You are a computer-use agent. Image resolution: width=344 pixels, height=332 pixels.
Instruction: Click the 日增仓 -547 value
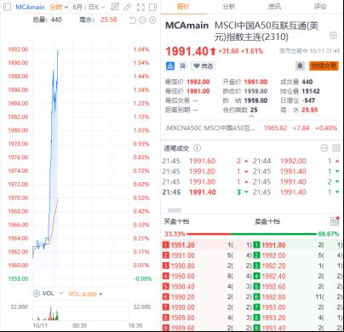[308, 100]
